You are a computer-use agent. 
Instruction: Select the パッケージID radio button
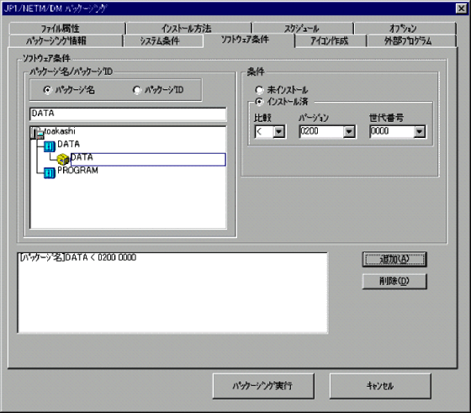click(136, 90)
